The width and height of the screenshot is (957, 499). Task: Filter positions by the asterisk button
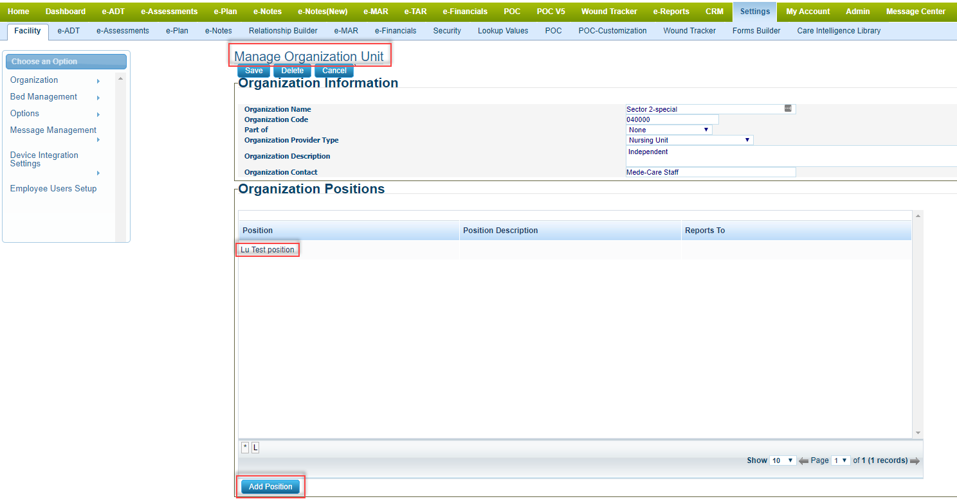[244, 448]
